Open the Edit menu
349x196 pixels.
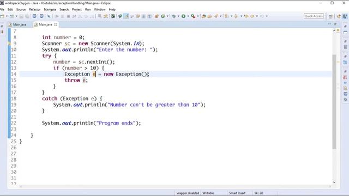pyautogui.click(x=10, y=10)
